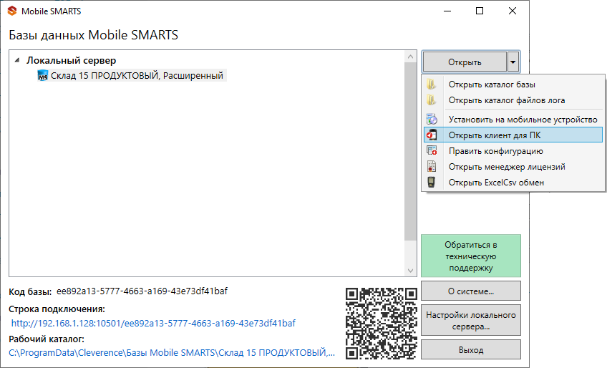Click the folder icon beside Открыть каталог файлов лога
This screenshot has height=368, width=607.
[x=431, y=100]
